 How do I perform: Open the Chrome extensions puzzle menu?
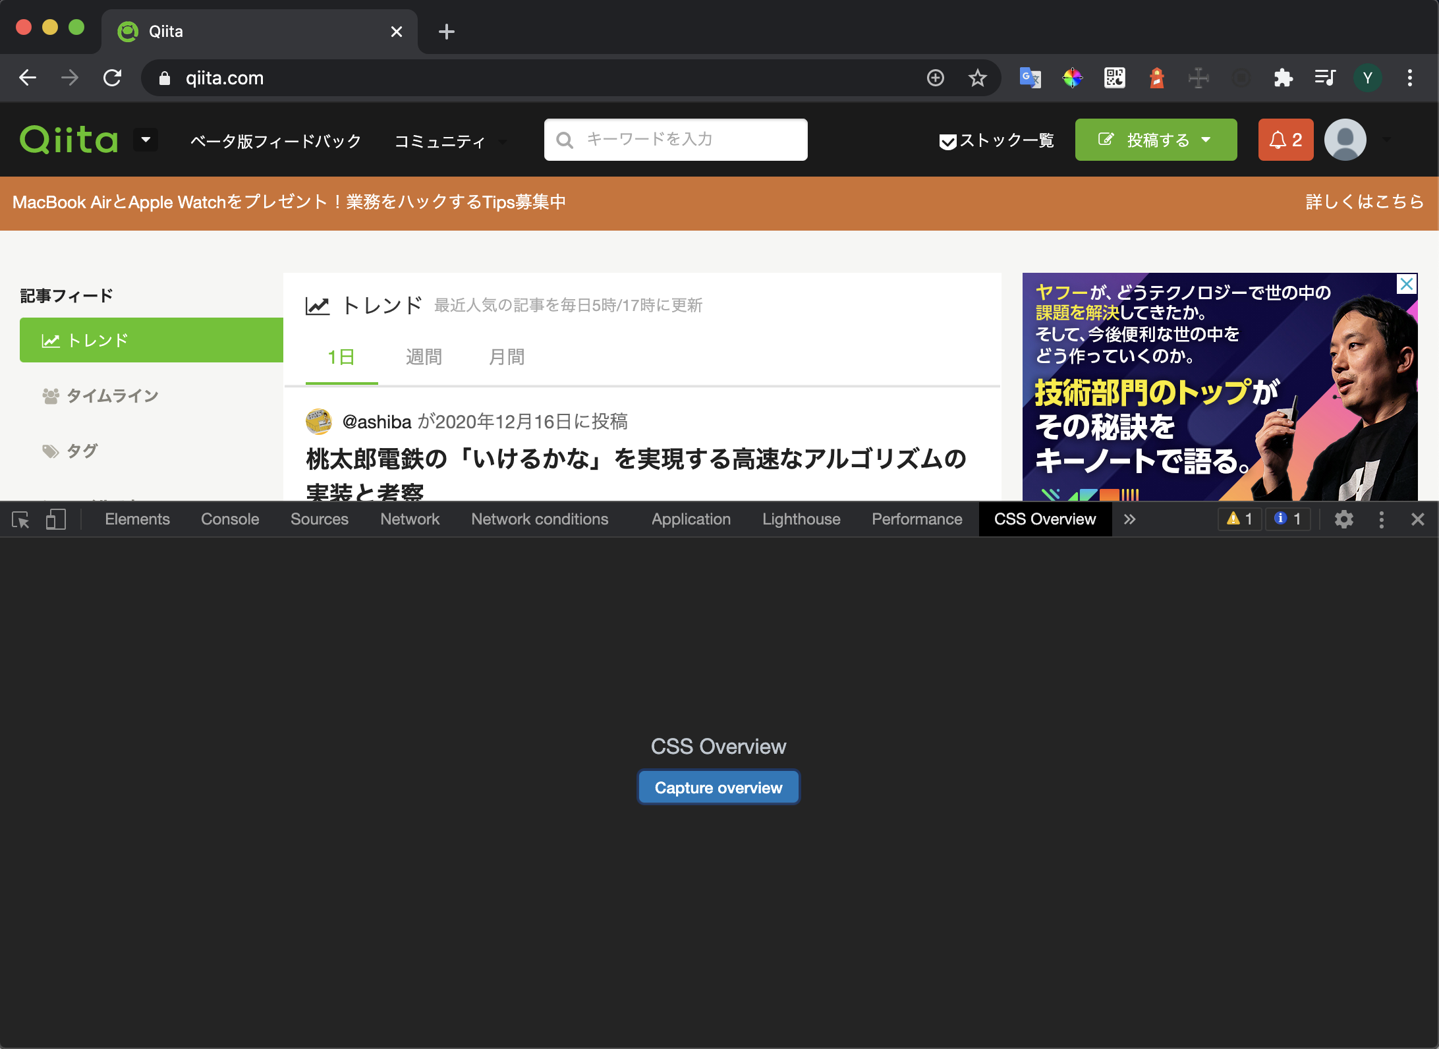click(x=1284, y=78)
